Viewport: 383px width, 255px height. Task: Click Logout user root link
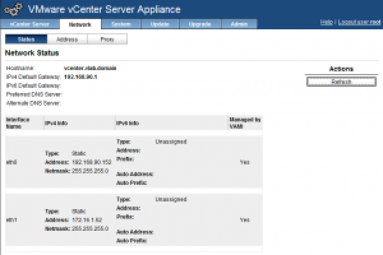359,22
